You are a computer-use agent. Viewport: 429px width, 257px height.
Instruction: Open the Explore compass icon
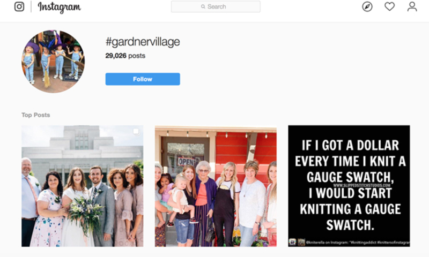pyautogui.click(x=367, y=6)
